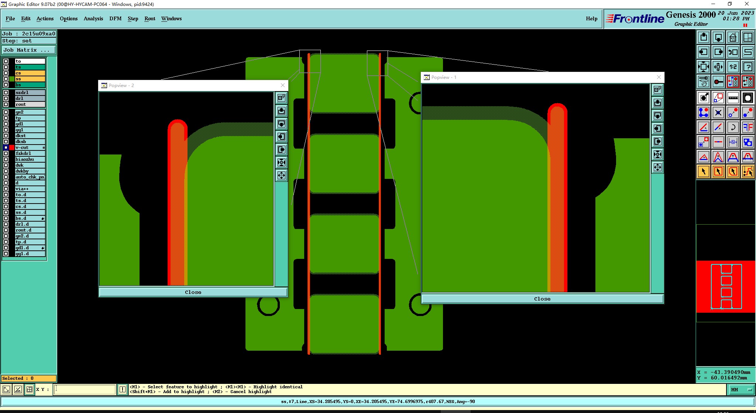756x413 pixels.
Task: Select the mirror feature (F|F) tool
Action: (x=748, y=128)
